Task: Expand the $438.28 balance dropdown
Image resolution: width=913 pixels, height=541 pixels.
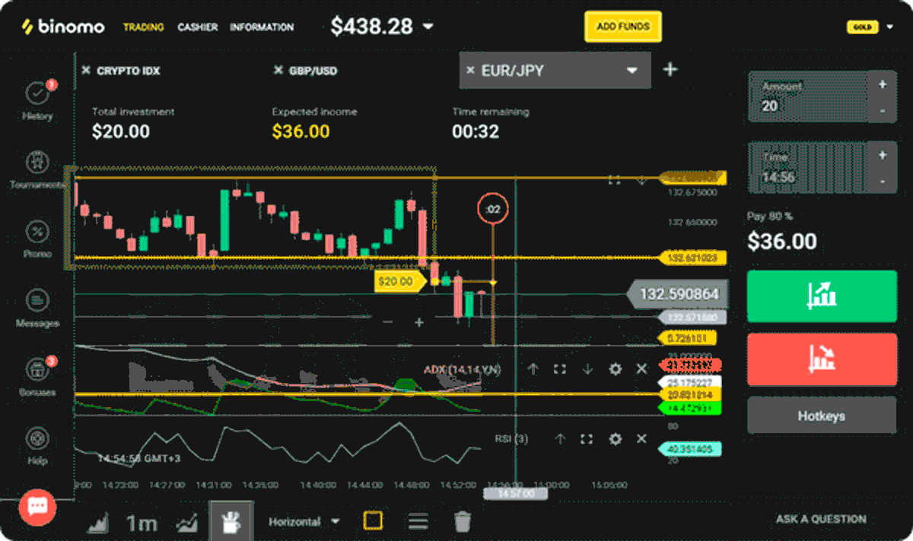Action: click(x=428, y=27)
